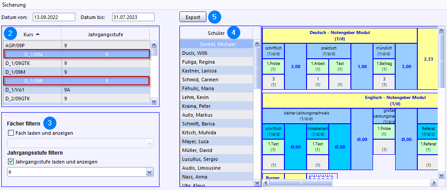The width and height of the screenshot is (447, 190).
Task: Select student Krtsch, Muhida
Action: click(x=216, y=133)
